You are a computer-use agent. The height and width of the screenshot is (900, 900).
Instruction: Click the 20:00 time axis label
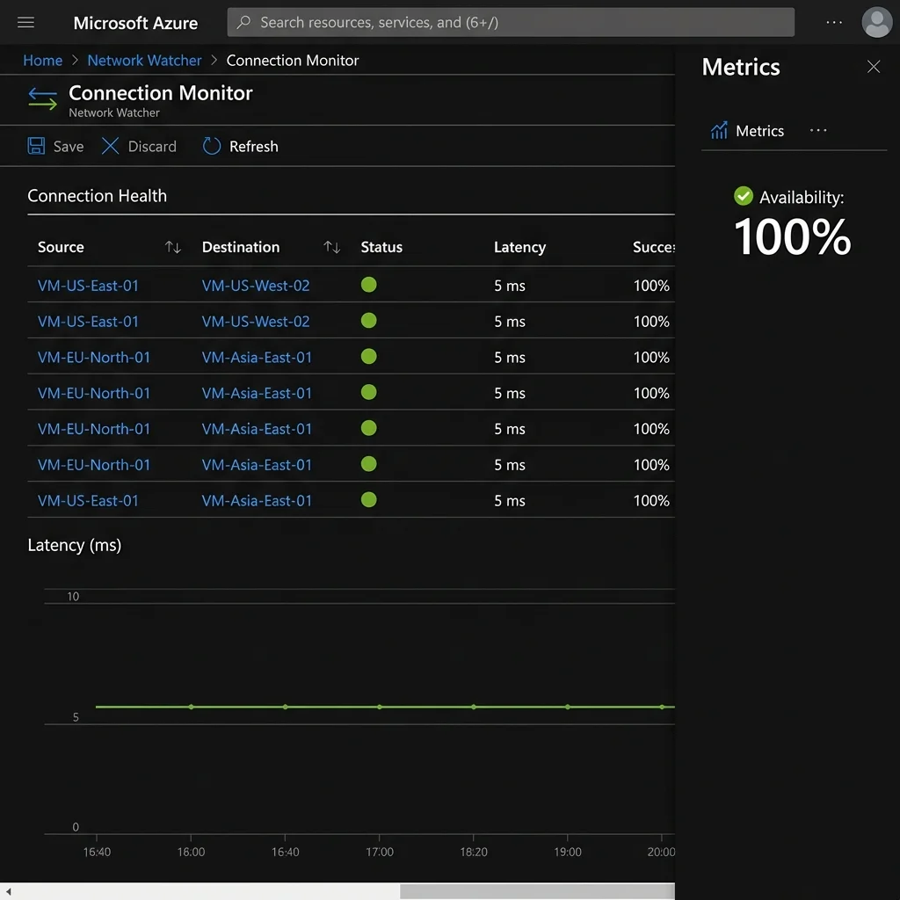(x=661, y=852)
